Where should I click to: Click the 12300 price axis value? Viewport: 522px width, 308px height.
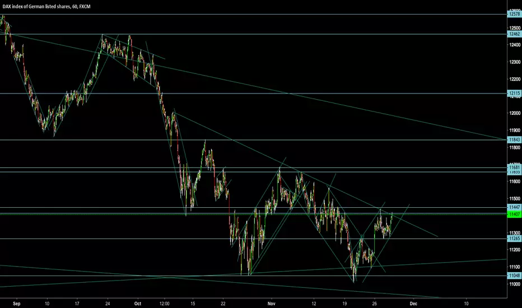coord(514,62)
